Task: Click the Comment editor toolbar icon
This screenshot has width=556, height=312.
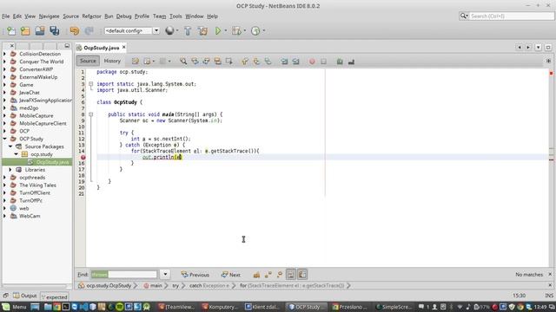Action: click(x=340, y=62)
